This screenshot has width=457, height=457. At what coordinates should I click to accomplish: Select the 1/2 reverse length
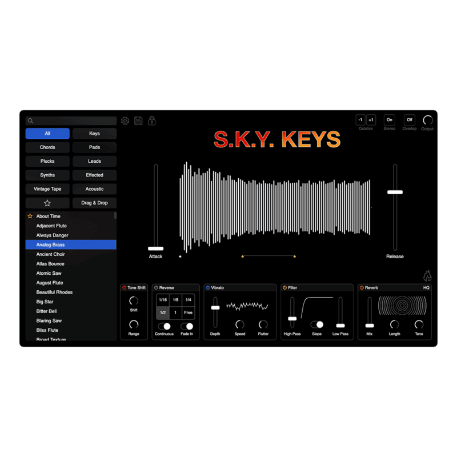pyautogui.click(x=163, y=312)
